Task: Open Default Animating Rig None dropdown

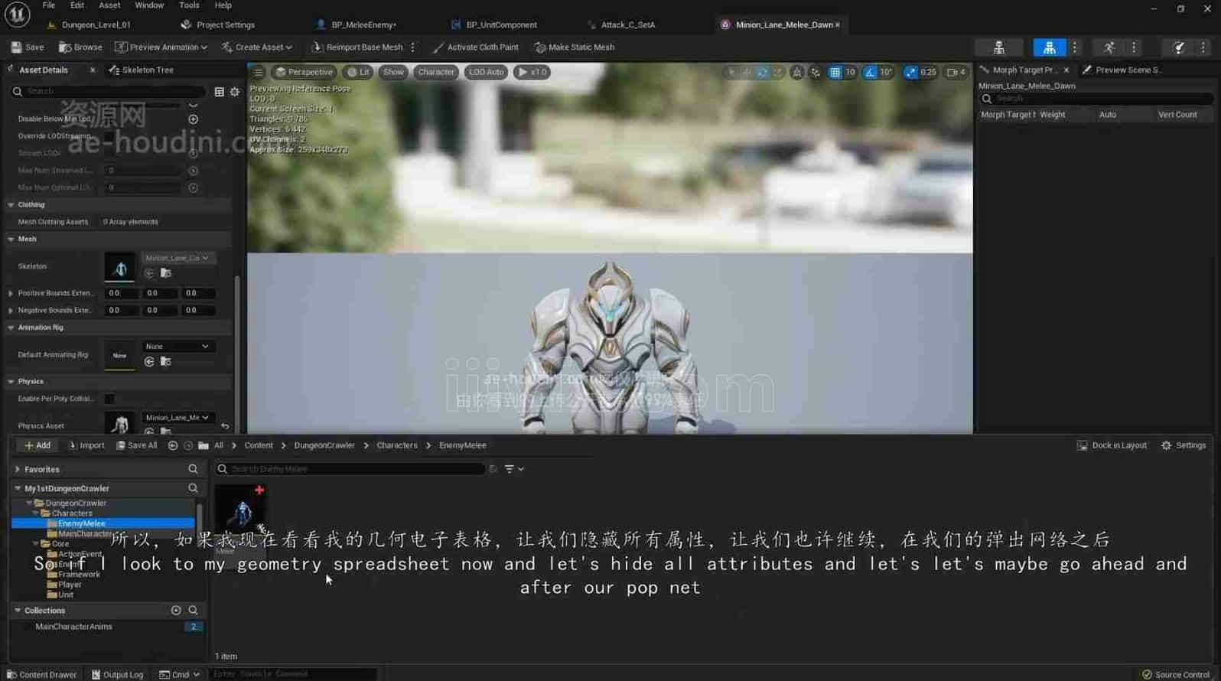Action: tap(177, 347)
